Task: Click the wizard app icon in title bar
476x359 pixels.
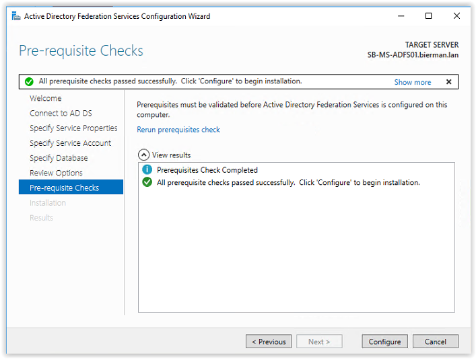Action: tap(16, 16)
